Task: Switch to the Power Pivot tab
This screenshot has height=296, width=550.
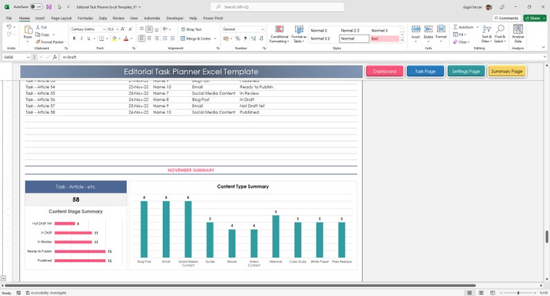Action: 213,18
